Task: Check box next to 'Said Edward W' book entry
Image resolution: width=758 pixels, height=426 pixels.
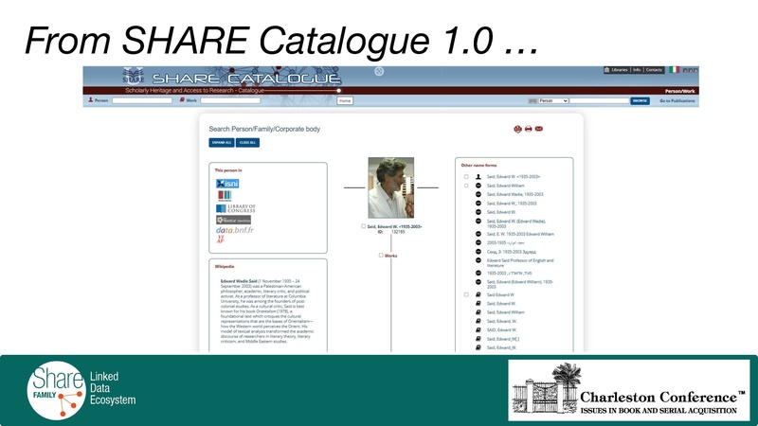Action: pos(466,294)
